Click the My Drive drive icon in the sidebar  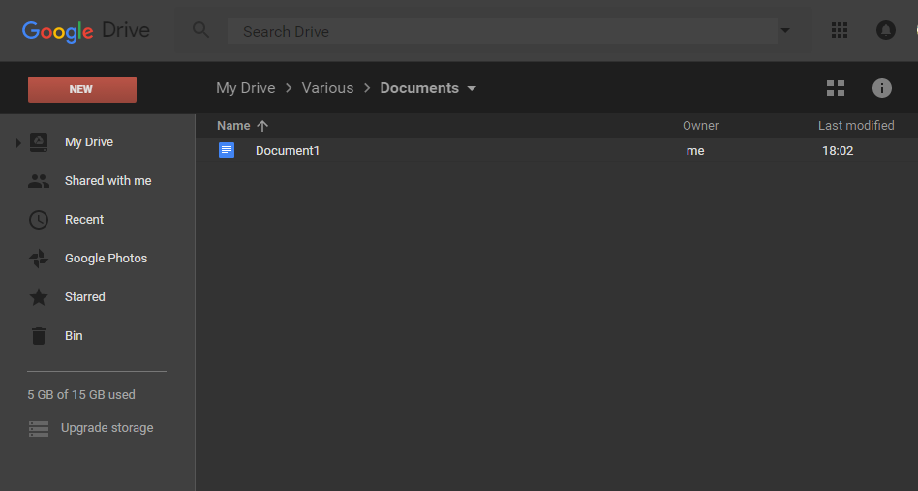coord(39,142)
